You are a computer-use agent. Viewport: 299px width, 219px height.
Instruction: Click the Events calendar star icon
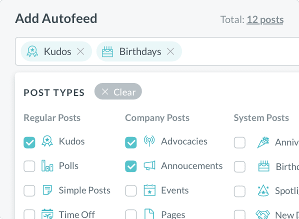[149, 190]
